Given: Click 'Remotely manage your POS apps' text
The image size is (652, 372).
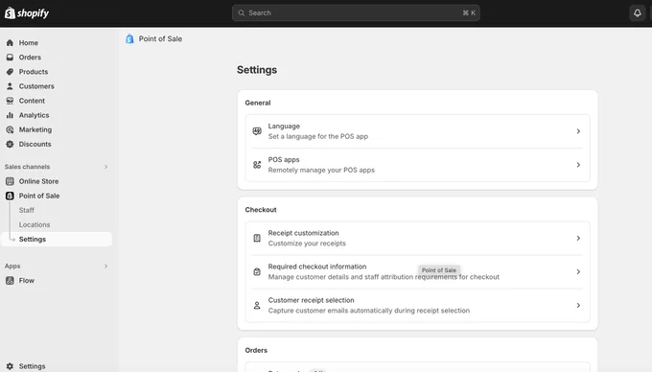Looking at the screenshot, I should tap(321, 170).
